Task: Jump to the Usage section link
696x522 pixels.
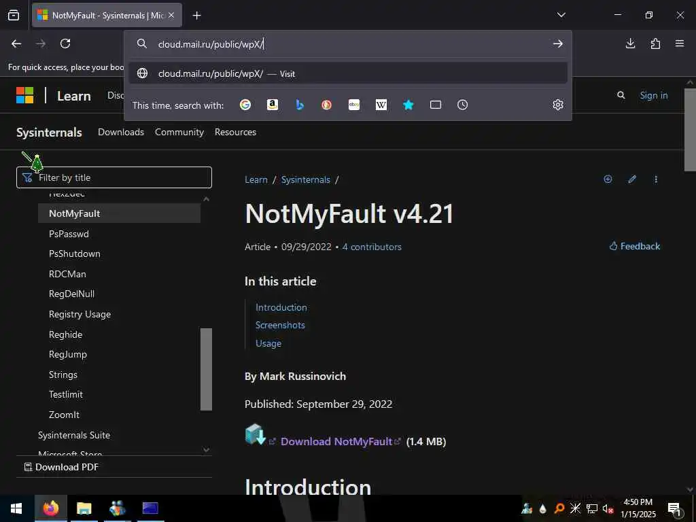Action: coord(268,343)
